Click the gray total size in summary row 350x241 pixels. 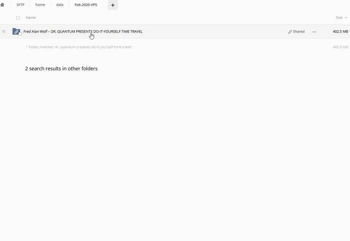(x=340, y=47)
